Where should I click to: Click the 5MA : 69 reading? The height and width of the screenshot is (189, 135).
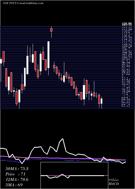click(14, 185)
